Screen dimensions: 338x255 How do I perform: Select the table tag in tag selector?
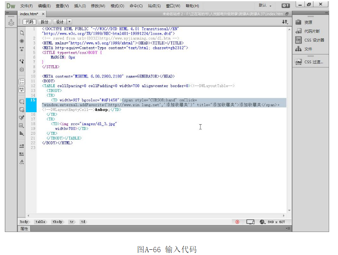(40, 222)
